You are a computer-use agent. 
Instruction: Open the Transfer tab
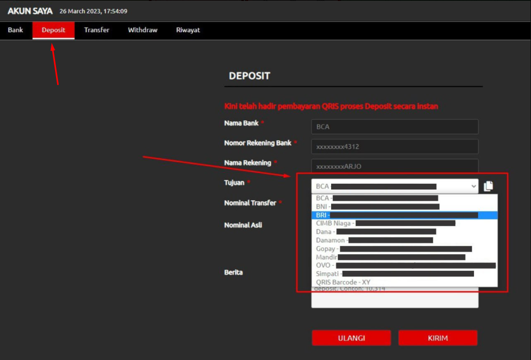[x=97, y=30]
